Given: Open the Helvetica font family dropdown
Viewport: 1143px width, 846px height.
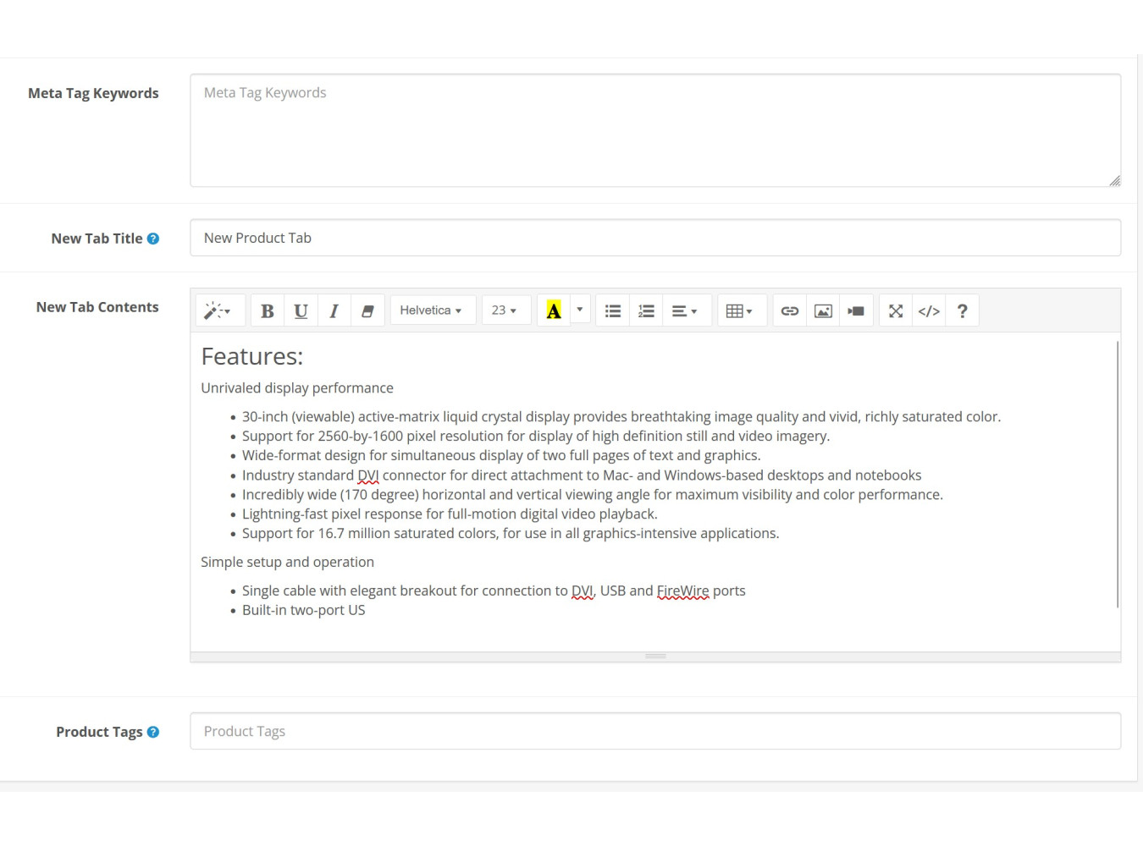Looking at the screenshot, I should click(x=431, y=310).
